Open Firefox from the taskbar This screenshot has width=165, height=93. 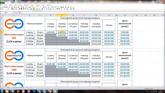18,91
